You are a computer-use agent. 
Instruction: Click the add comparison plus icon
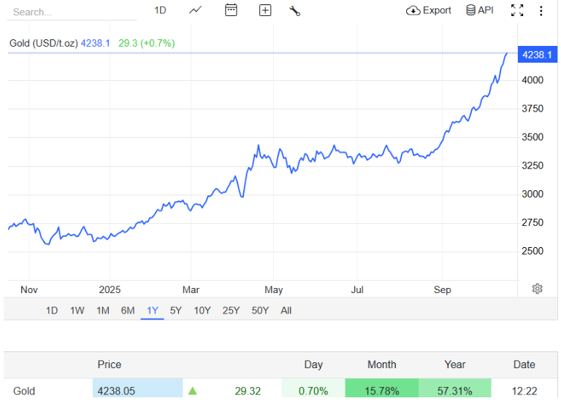(x=265, y=10)
